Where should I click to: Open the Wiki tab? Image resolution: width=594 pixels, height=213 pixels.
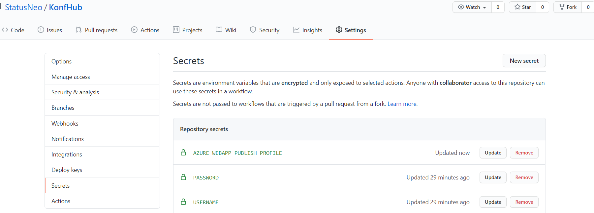click(226, 30)
